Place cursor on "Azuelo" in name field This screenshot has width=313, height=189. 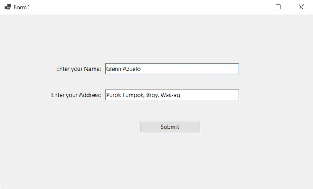(x=132, y=69)
